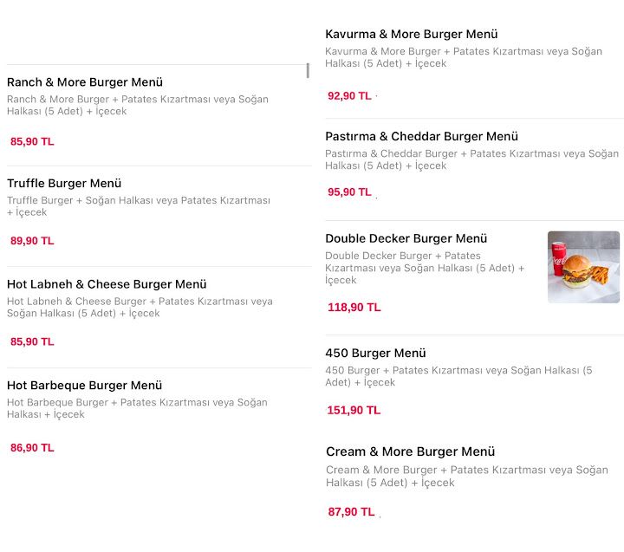Viewport: 624px width, 552px height.
Task: Click the 86,90 TL Hot Barbeque price
Action: coord(32,448)
